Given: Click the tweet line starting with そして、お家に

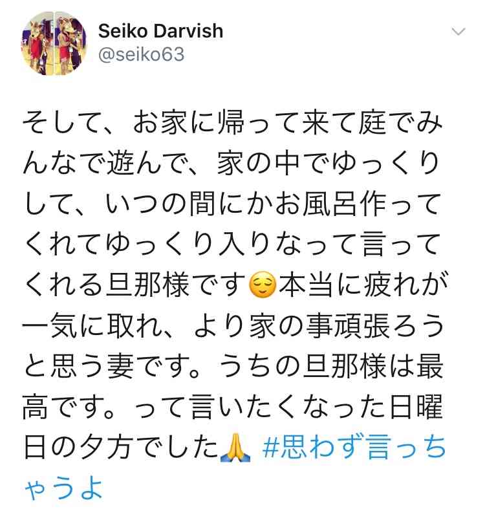Looking at the screenshot, I should (x=233, y=122).
